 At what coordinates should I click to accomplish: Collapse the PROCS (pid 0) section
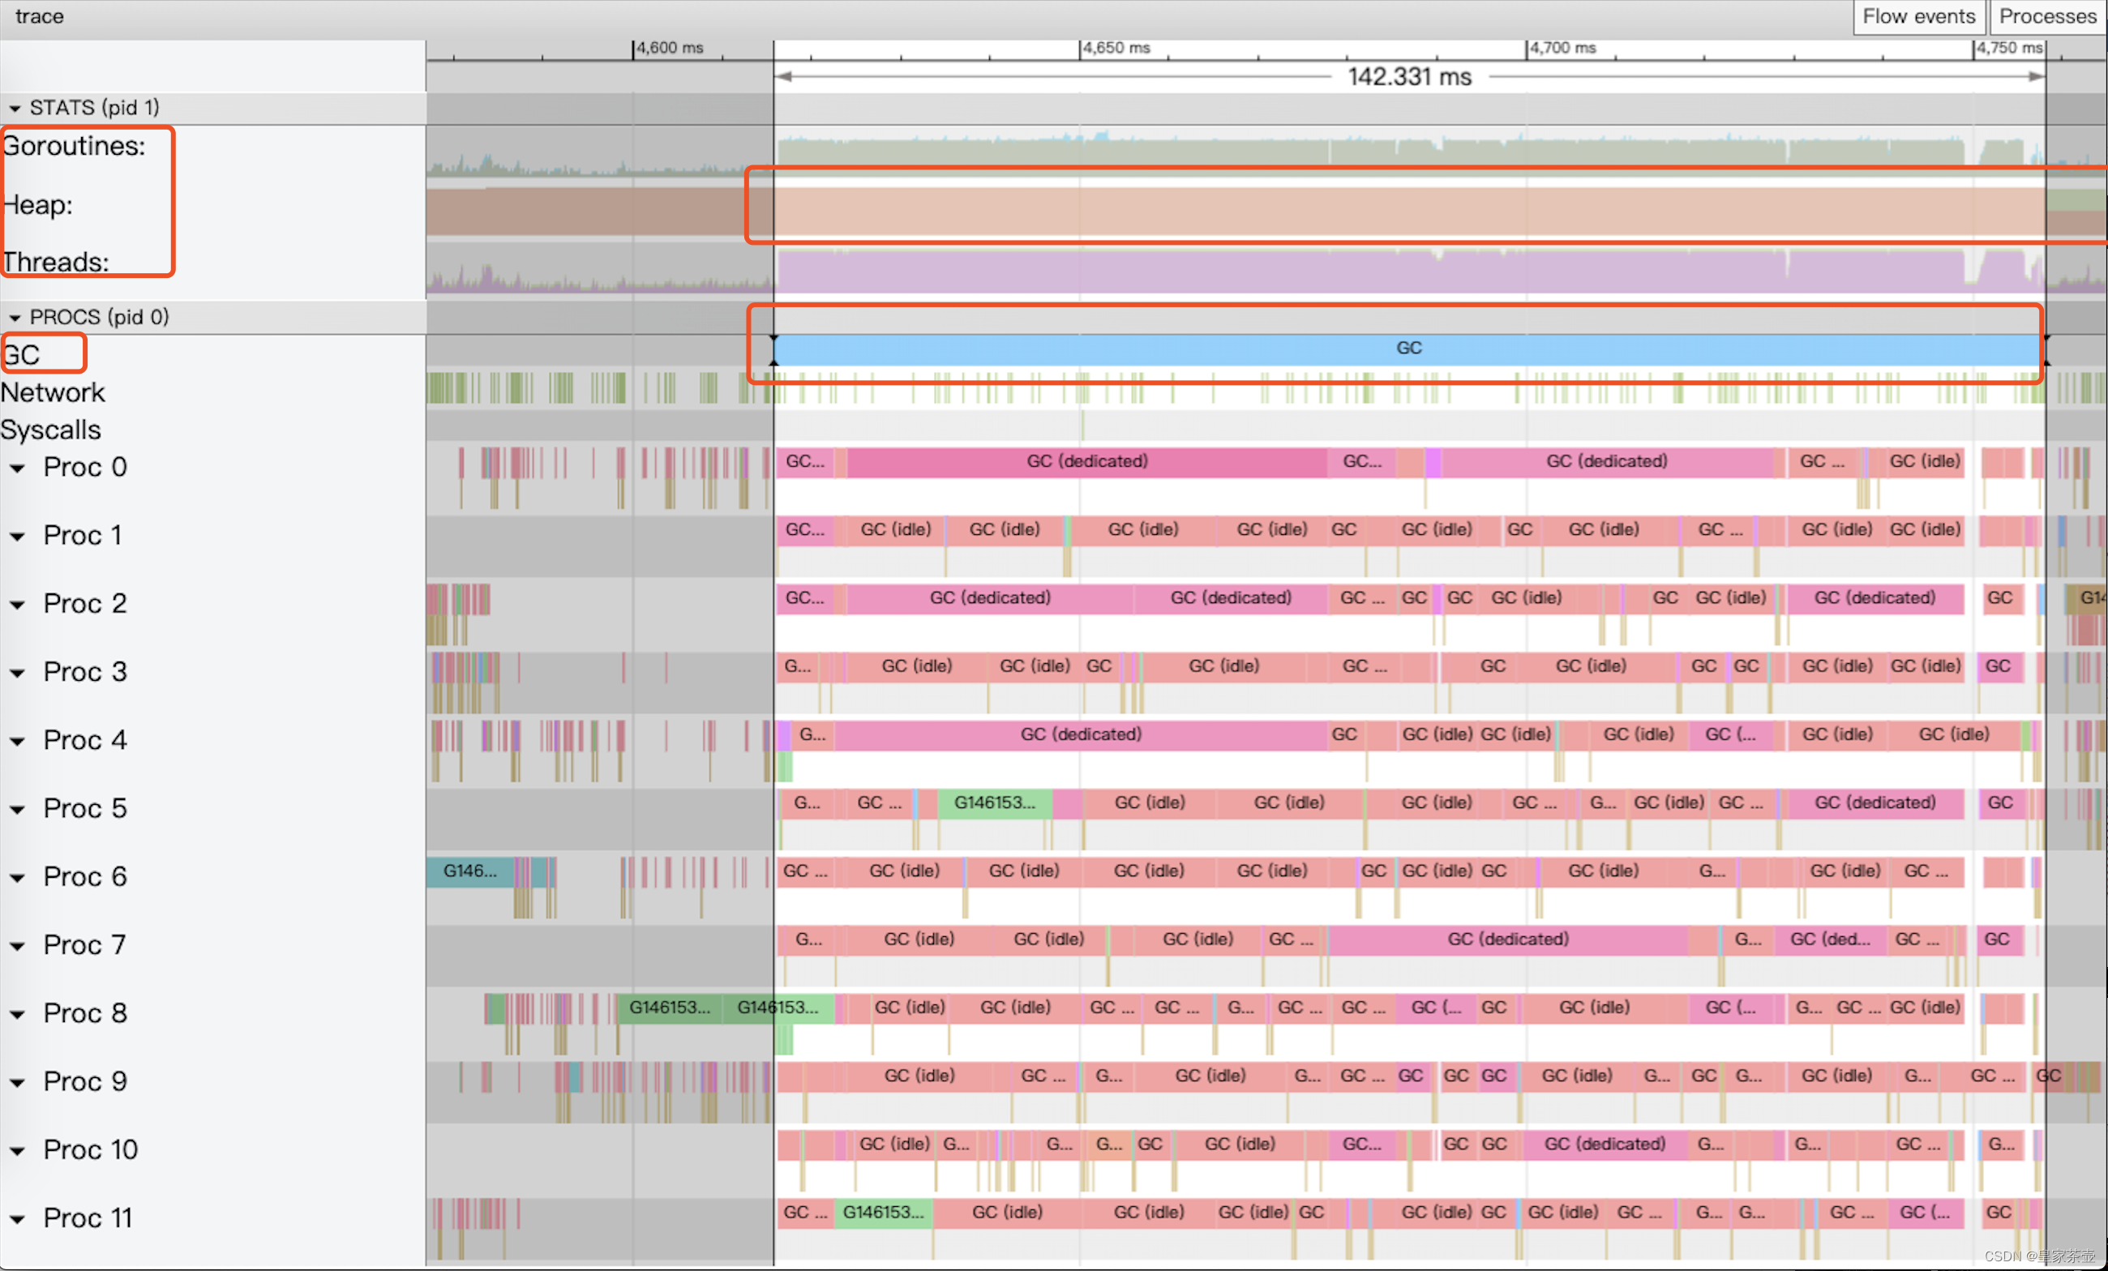coord(15,319)
